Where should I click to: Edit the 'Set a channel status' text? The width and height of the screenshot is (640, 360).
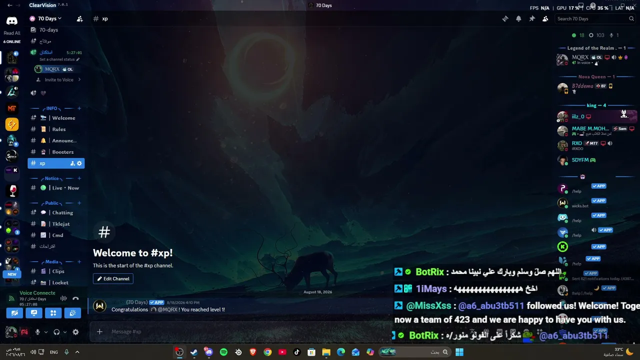(x=59, y=59)
